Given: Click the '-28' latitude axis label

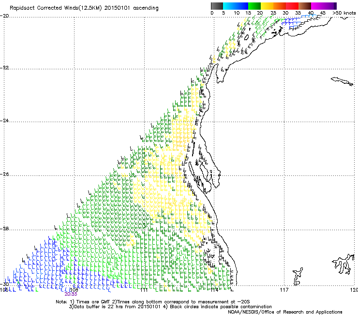Looking at the screenshot, I should (x=4, y=229).
